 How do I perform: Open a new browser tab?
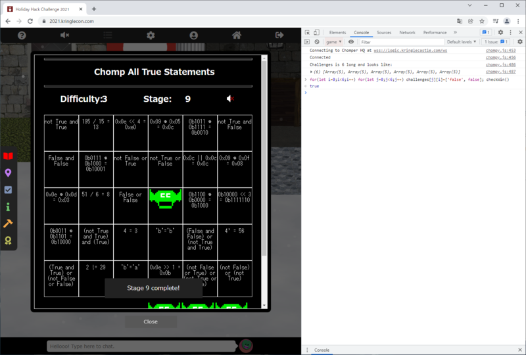click(x=94, y=9)
